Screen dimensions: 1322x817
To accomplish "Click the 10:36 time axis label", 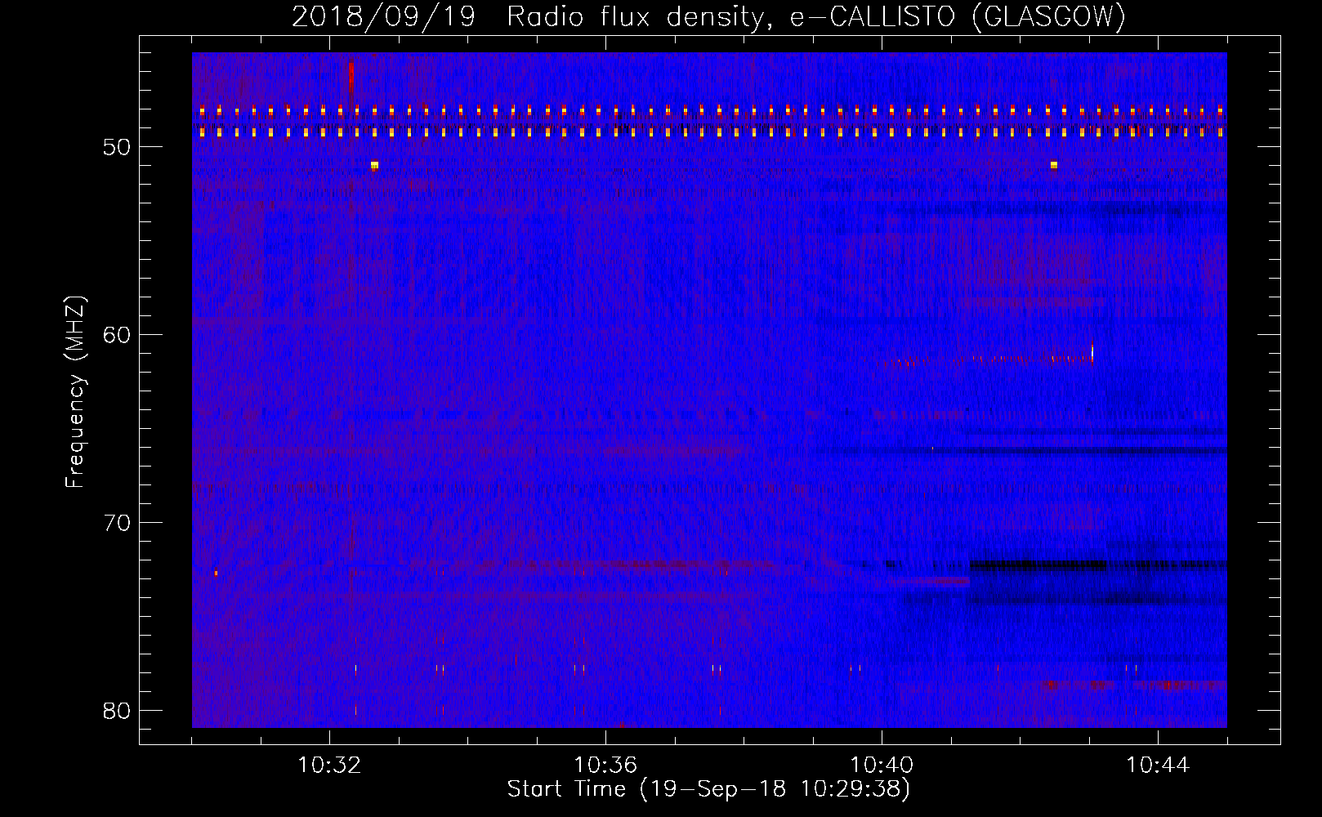I will 605,766.
